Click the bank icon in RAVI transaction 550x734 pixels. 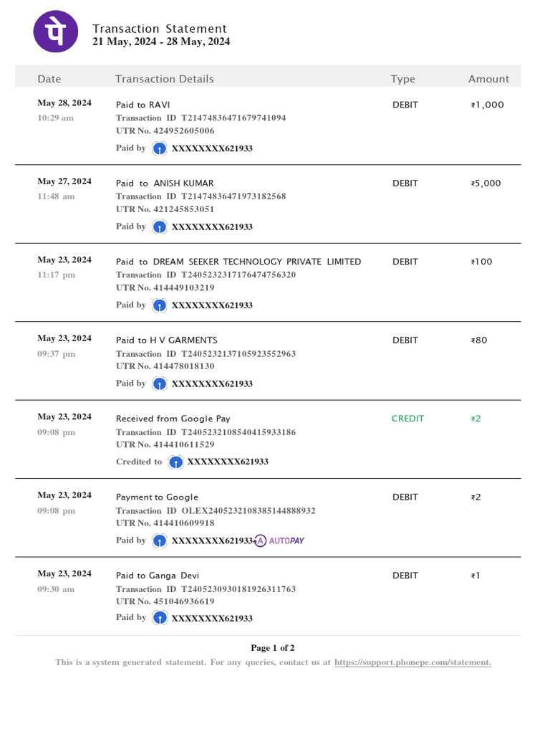[x=160, y=149]
